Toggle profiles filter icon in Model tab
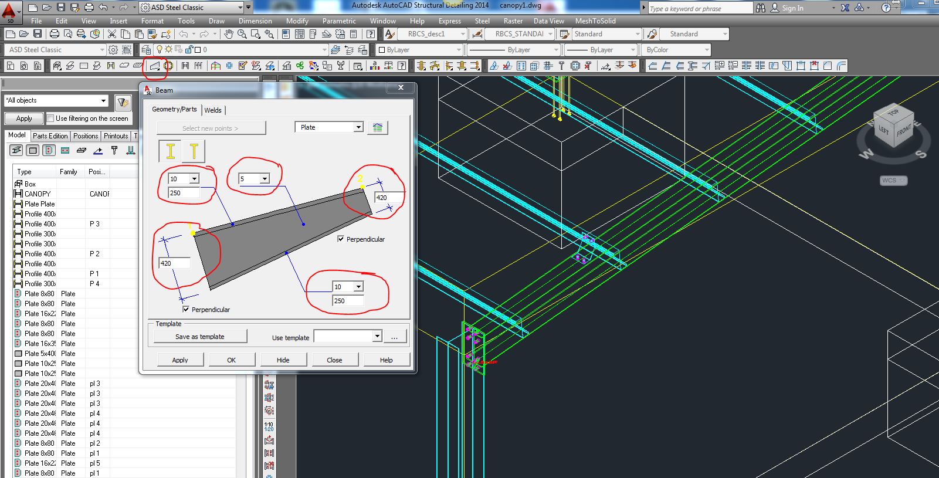Viewport: 939px width, 478px height. tap(16, 151)
